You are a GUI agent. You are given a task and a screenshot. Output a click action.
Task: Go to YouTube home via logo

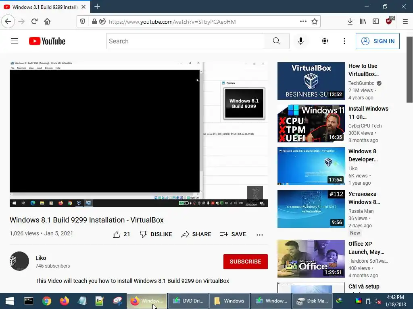pyautogui.click(x=47, y=41)
